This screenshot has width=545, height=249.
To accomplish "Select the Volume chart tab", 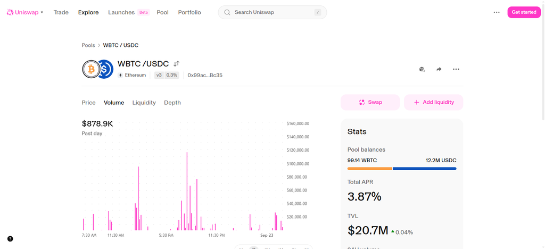I will click(x=114, y=103).
